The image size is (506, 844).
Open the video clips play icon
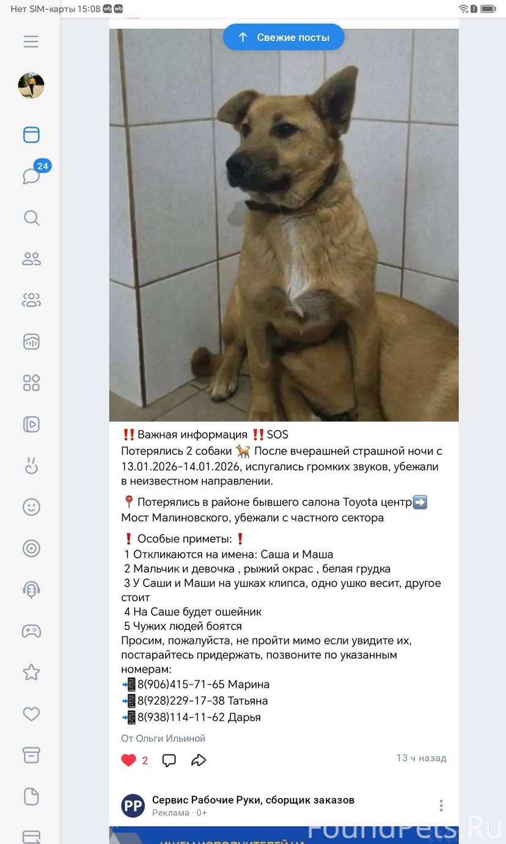click(31, 424)
